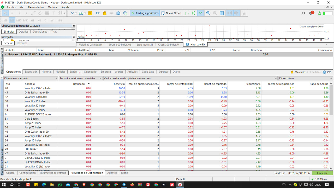Viewport: 334px width, 188px height.
Task: Switch chart to candlestick type
Action: click(x=194, y=13)
